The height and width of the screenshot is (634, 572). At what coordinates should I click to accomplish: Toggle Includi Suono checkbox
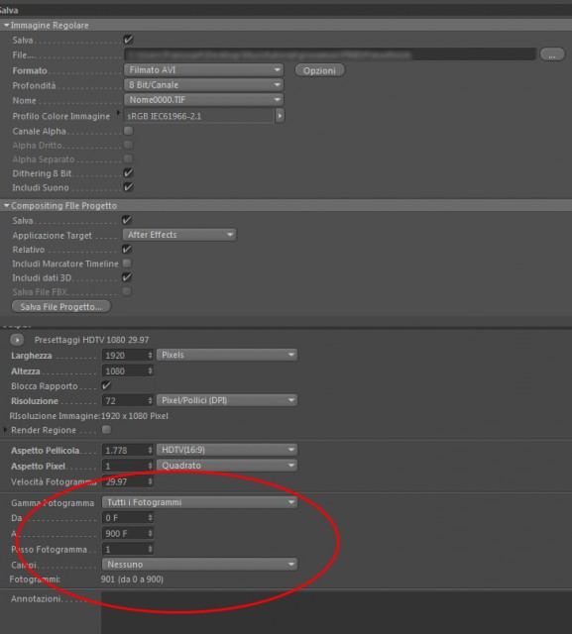(128, 187)
